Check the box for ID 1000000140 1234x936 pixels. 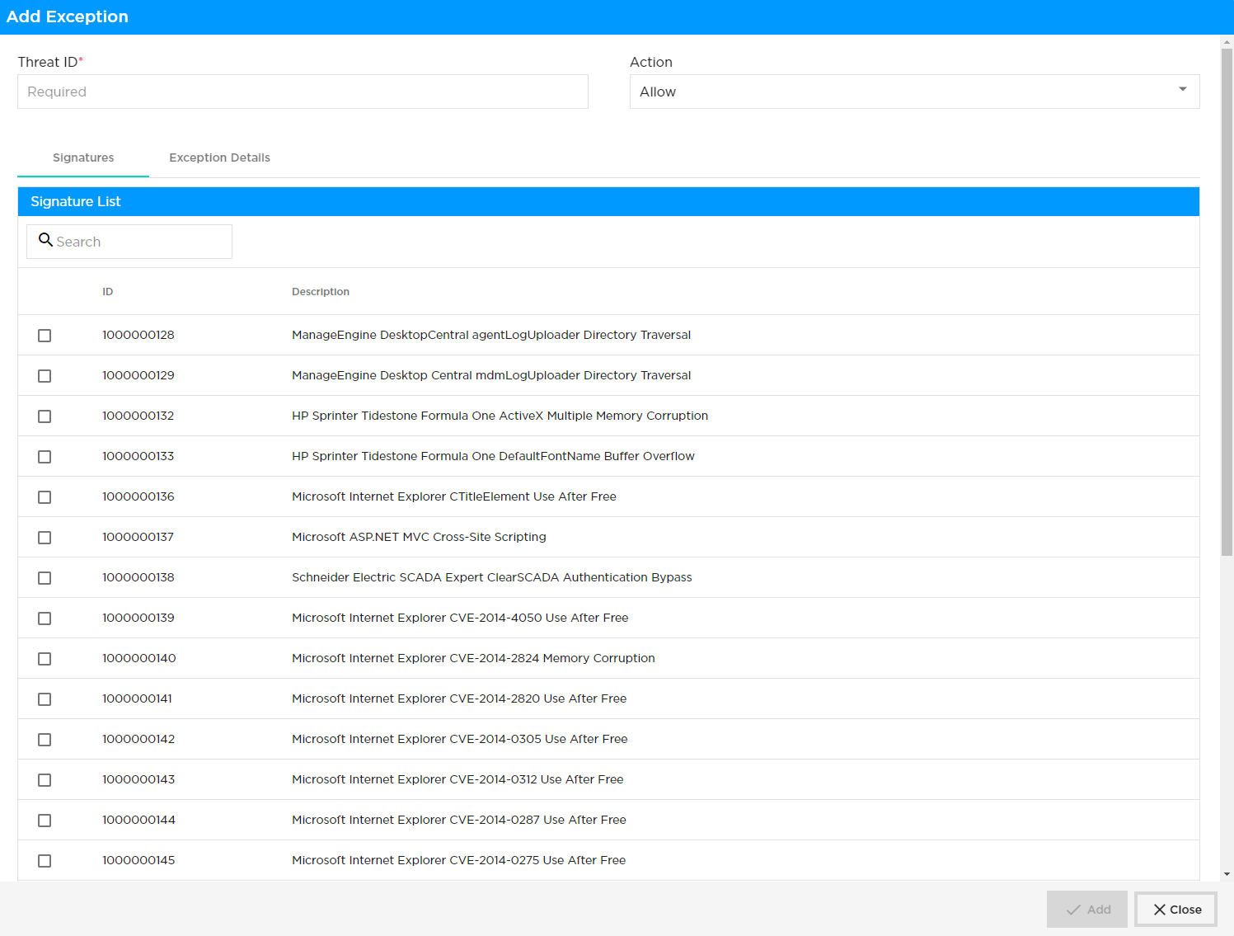click(x=45, y=659)
